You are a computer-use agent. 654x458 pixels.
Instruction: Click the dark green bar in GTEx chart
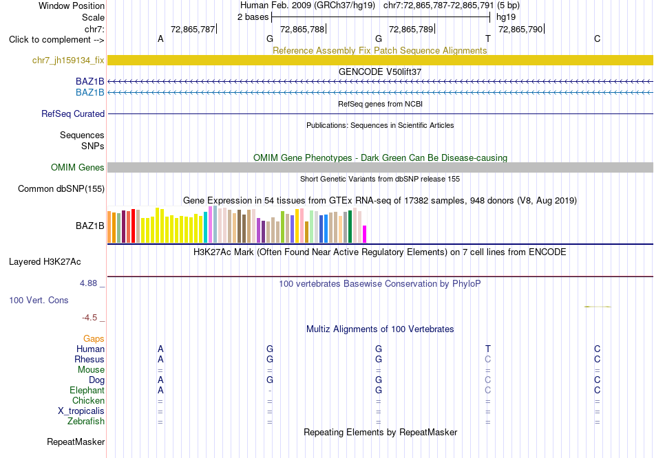(x=350, y=227)
